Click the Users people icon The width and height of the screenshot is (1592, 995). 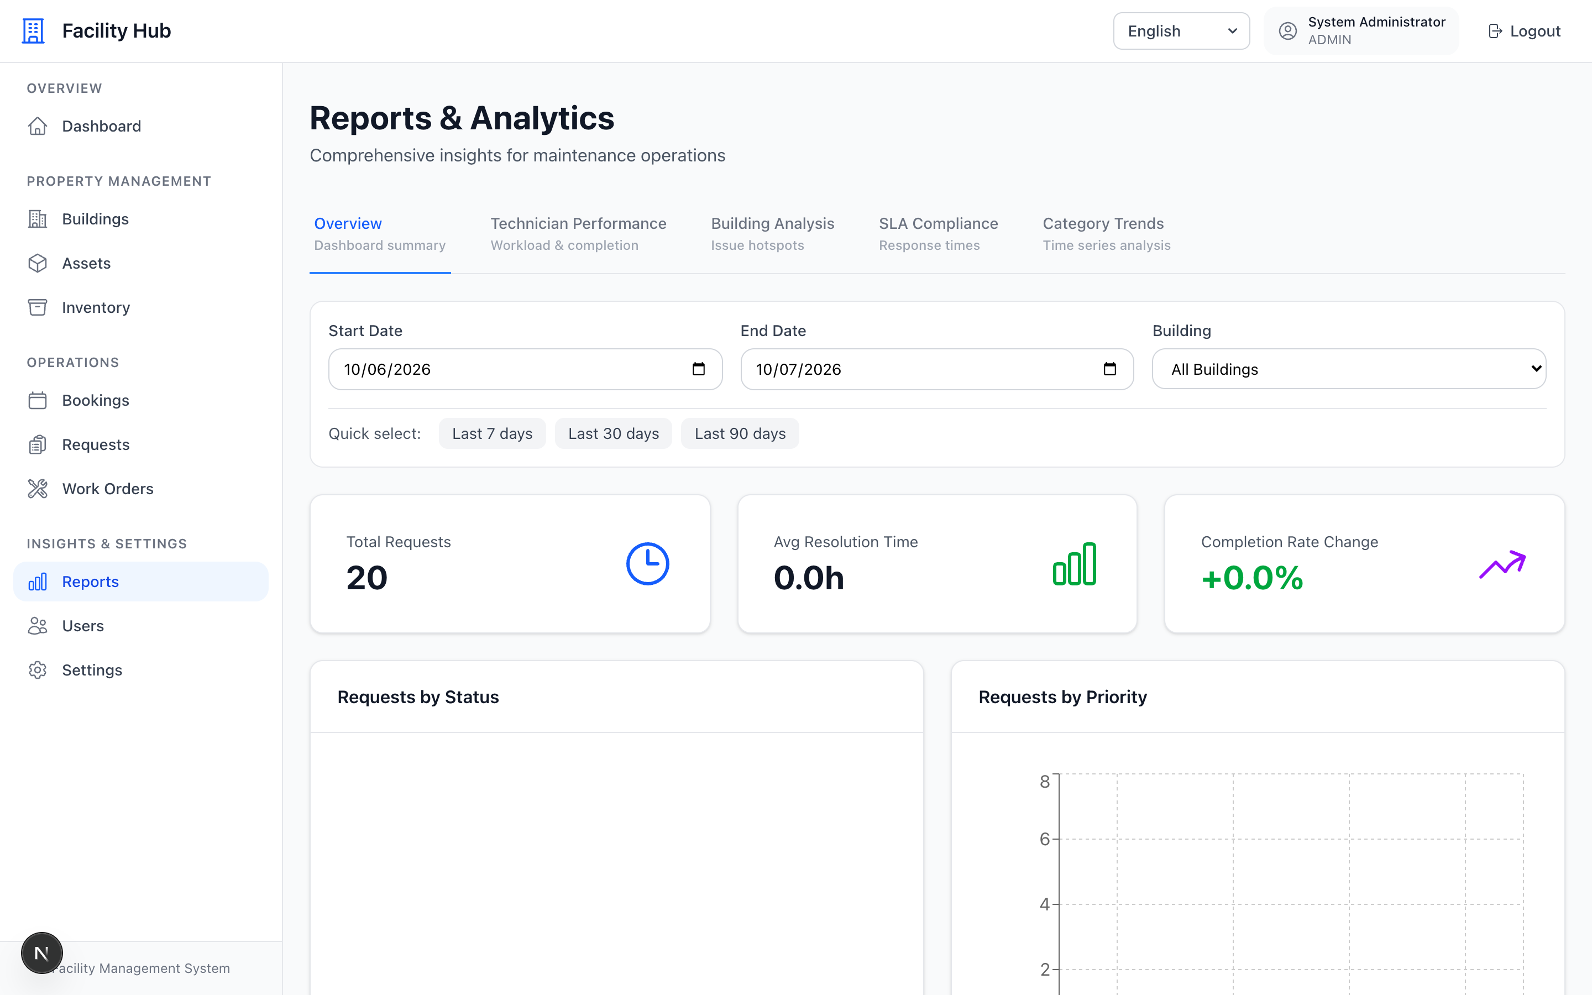tap(38, 625)
